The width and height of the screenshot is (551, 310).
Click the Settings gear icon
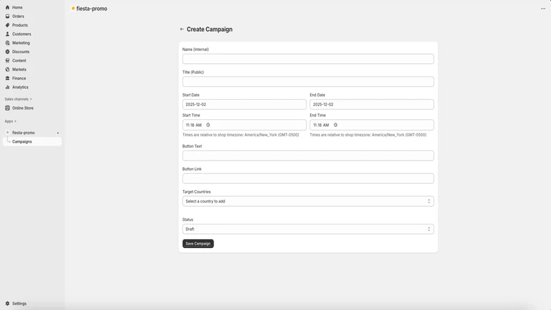coord(8,303)
